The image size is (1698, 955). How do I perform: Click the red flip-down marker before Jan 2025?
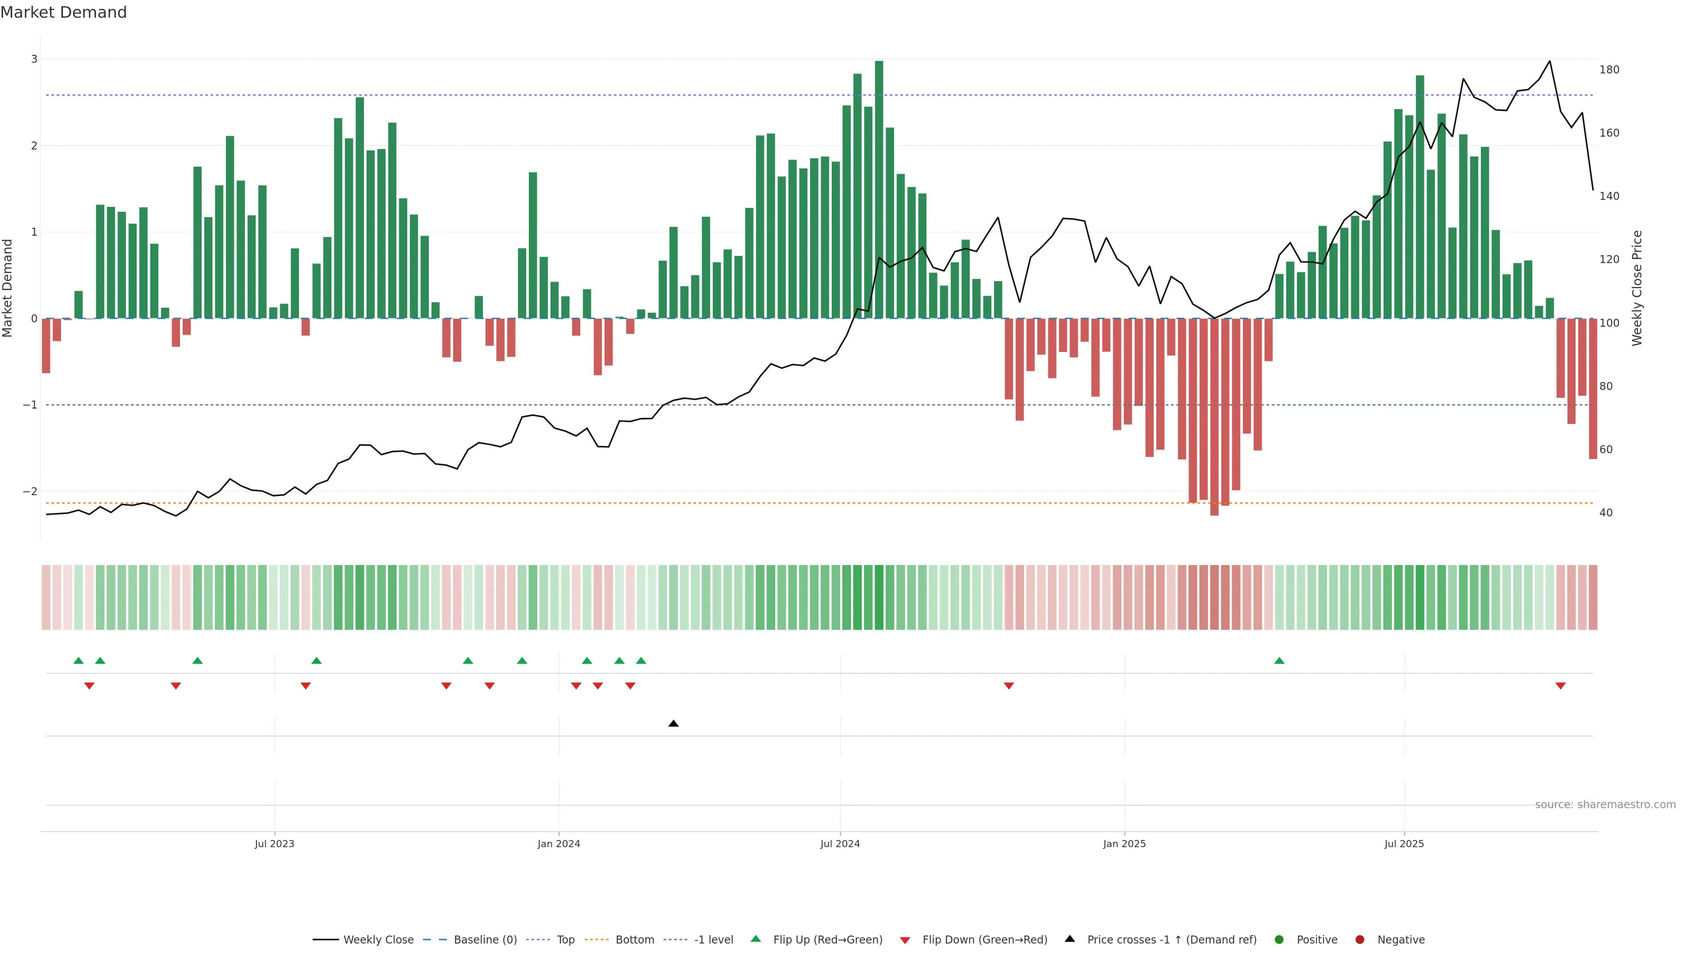[x=1009, y=686]
